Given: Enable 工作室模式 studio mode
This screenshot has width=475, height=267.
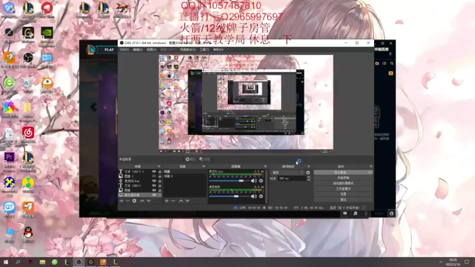Looking at the screenshot, I should [343, 189].
